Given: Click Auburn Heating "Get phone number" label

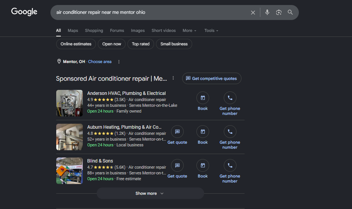Looking at the screenshot, I should tap(230, 145).
